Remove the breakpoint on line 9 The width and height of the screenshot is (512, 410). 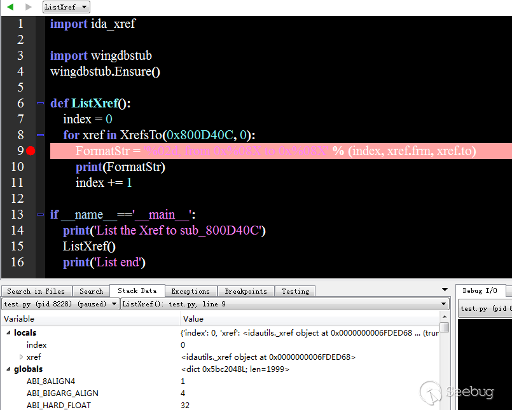click(31, 151)
